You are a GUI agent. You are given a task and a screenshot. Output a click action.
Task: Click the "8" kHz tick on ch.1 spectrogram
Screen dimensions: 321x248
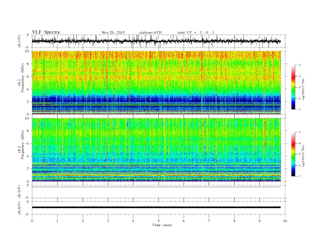pyautogui.click(x=28, y=64)
